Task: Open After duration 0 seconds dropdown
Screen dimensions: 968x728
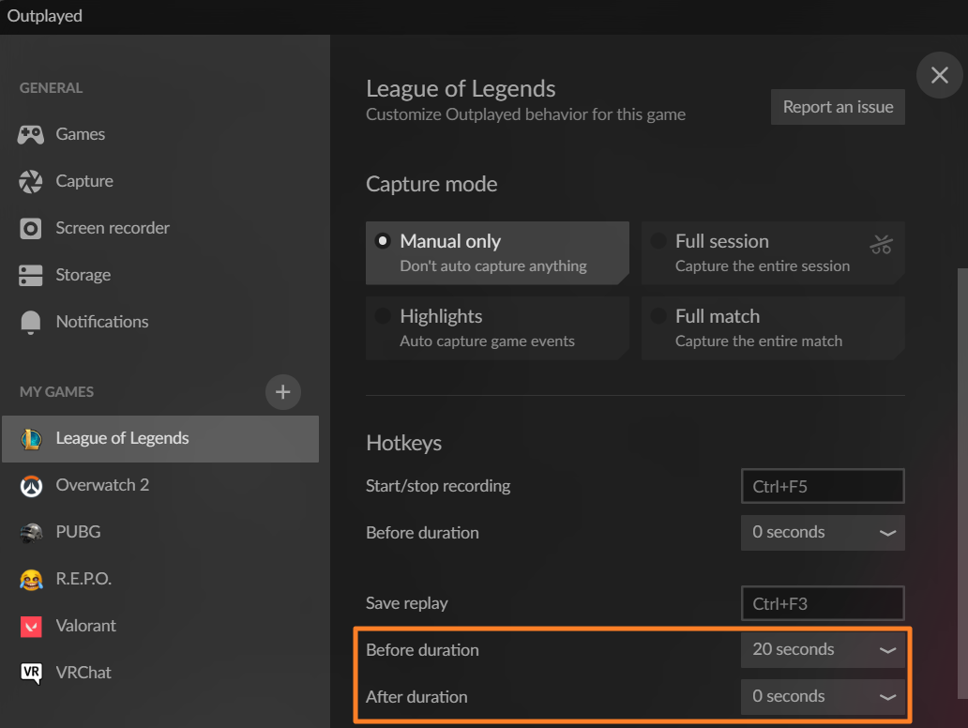Action: tap(823, 696)
